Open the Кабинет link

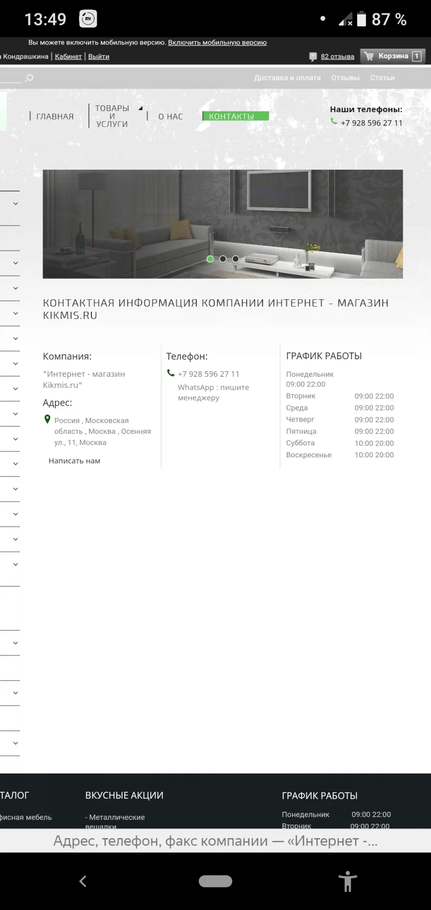(x=68, y=57)
